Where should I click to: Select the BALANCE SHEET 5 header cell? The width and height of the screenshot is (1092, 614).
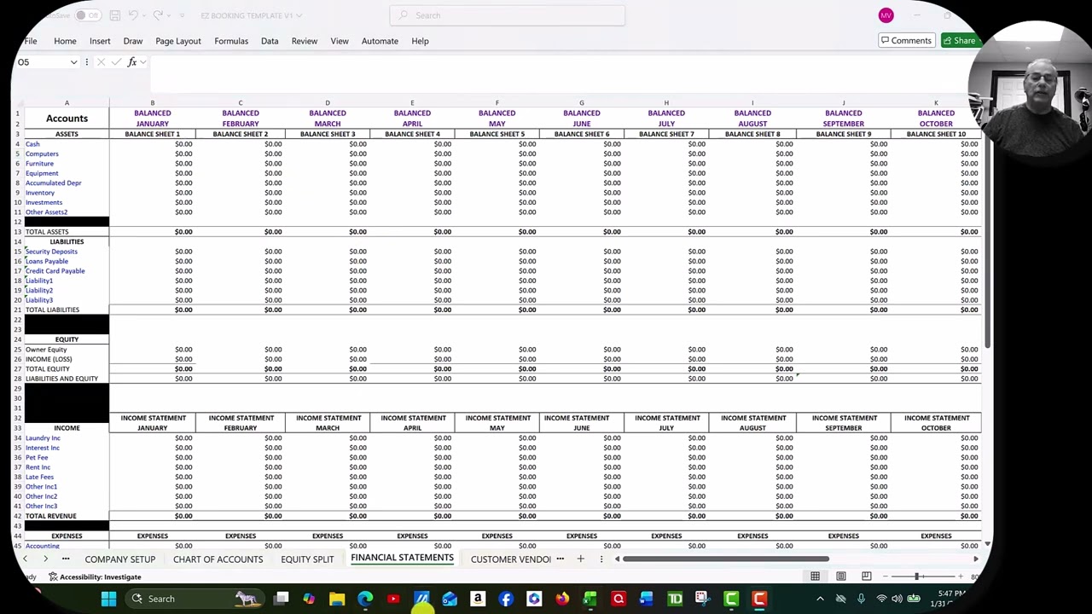pos(497,134)
